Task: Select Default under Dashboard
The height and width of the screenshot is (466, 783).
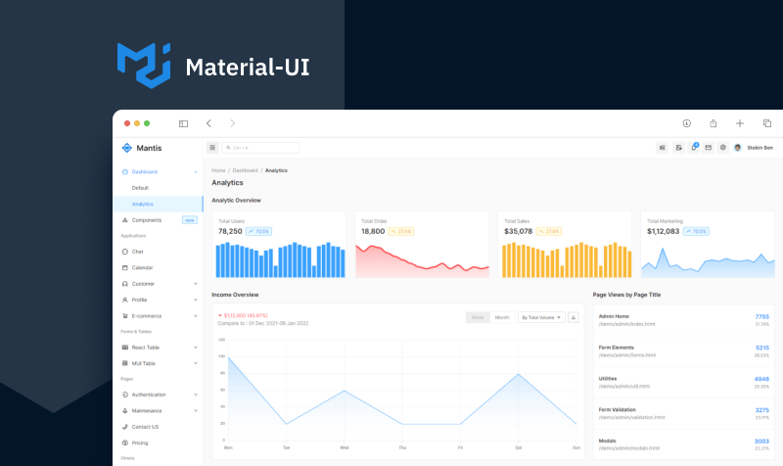Action: pyautogui.click(x=141, y=188)
